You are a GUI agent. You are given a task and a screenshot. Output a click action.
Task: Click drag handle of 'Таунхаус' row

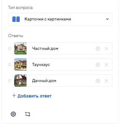[x=10, y=65]
